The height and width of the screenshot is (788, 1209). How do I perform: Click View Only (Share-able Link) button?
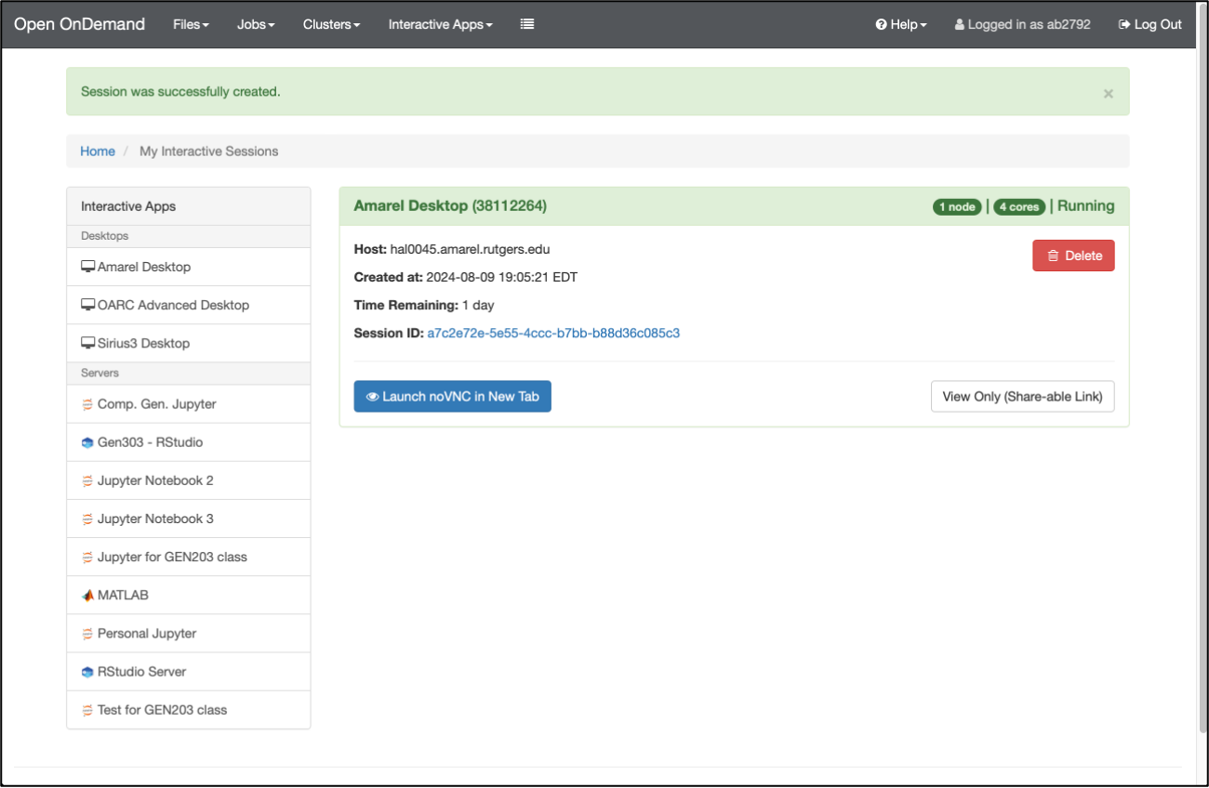tap(1022, 396)
